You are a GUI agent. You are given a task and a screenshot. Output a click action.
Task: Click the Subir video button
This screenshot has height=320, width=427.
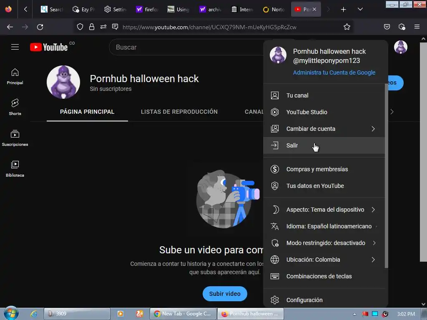coord(225,294)
